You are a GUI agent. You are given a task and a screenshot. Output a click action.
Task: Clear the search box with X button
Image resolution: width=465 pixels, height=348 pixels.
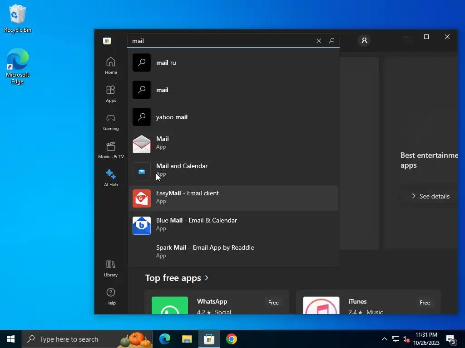click(318, 41)
